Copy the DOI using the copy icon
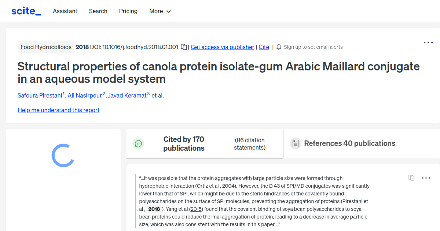 [x=183, y=47]
